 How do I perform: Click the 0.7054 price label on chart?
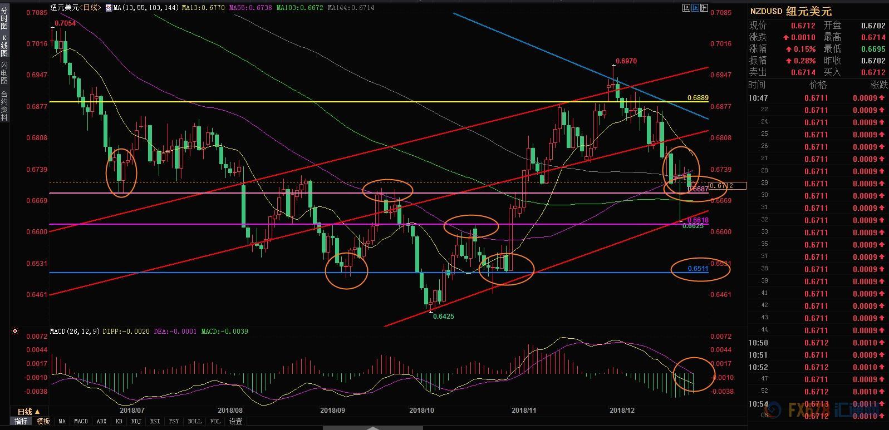tap(65, 23)
